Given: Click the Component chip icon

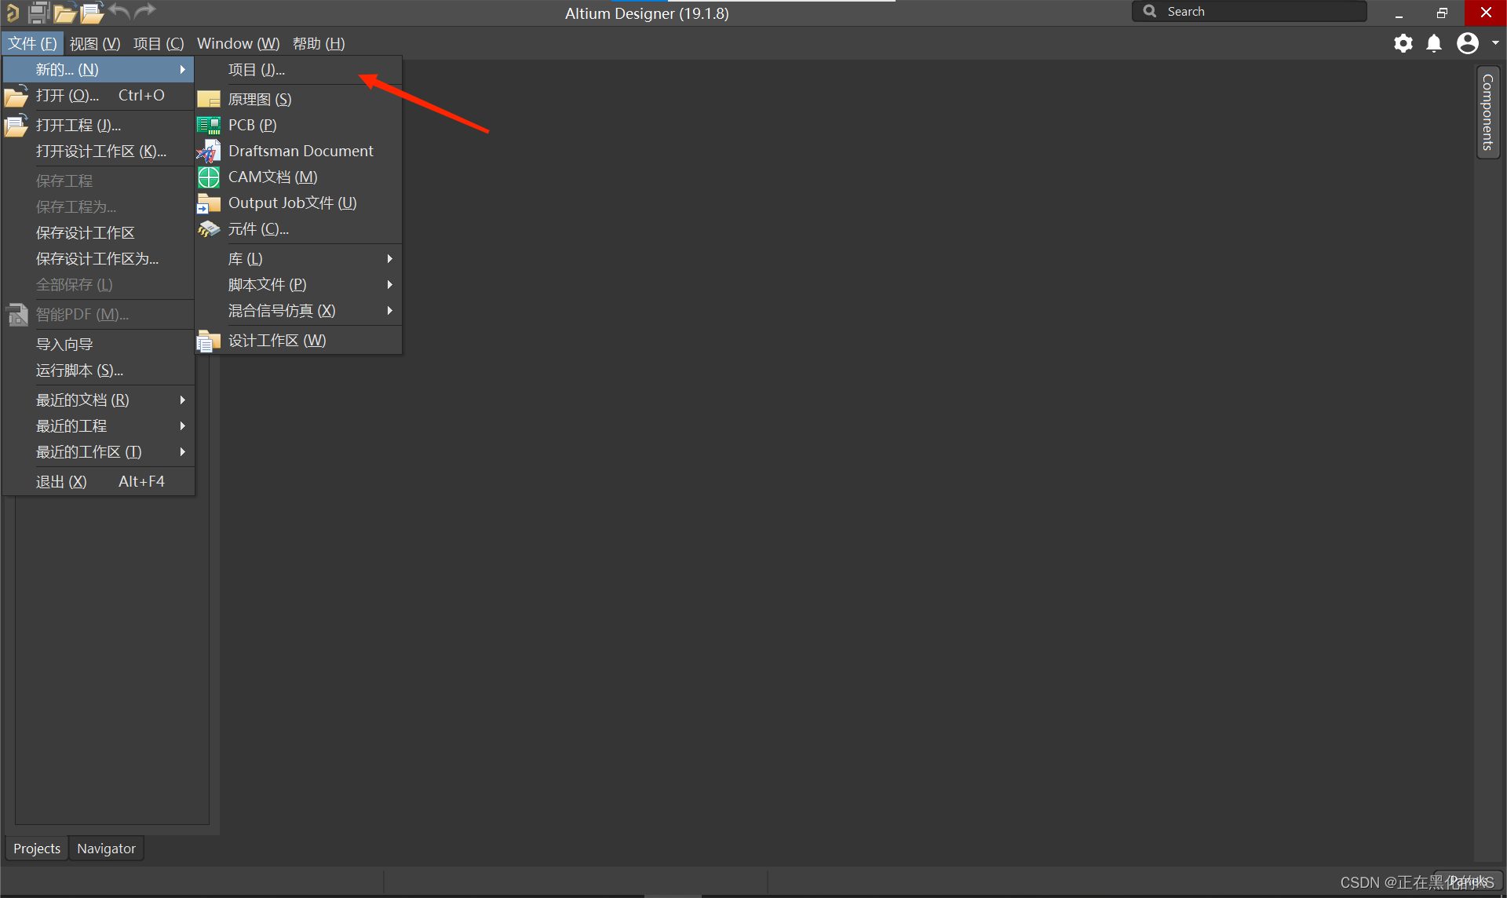Looking at the screenshot, I should coord(209,229).
